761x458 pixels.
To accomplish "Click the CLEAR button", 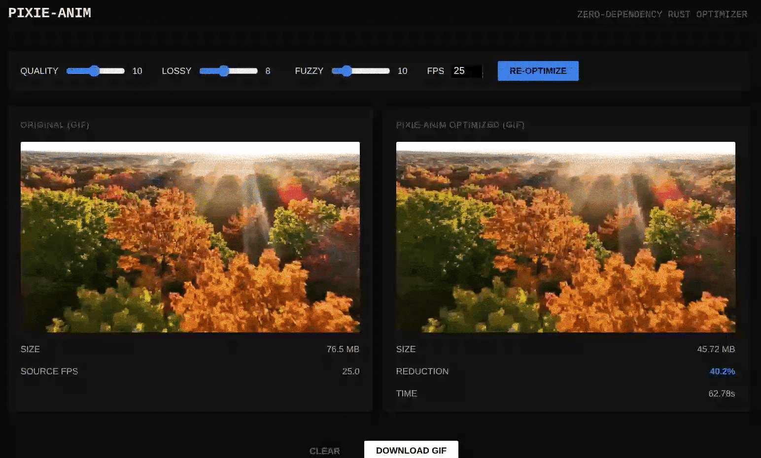I will point(324,451).
